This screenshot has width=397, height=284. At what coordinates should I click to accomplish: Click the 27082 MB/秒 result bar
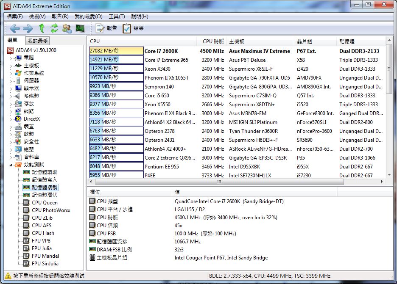point(116,51)
